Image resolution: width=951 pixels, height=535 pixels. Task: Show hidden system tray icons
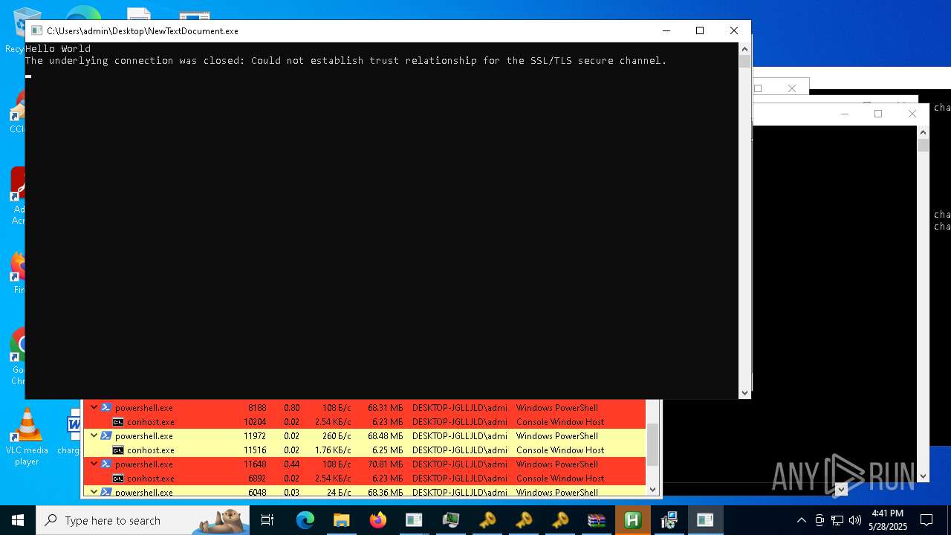click(801, 520)
